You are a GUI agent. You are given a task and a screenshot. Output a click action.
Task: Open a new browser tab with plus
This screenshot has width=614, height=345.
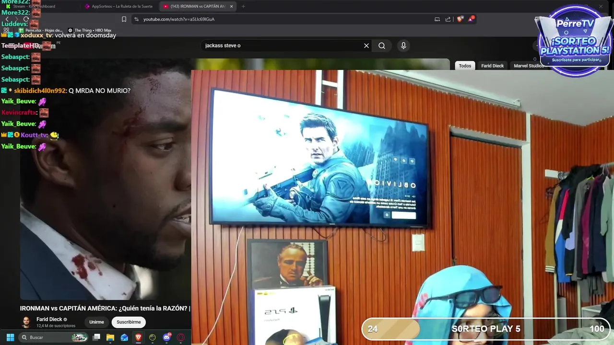(x=243, y=6)
